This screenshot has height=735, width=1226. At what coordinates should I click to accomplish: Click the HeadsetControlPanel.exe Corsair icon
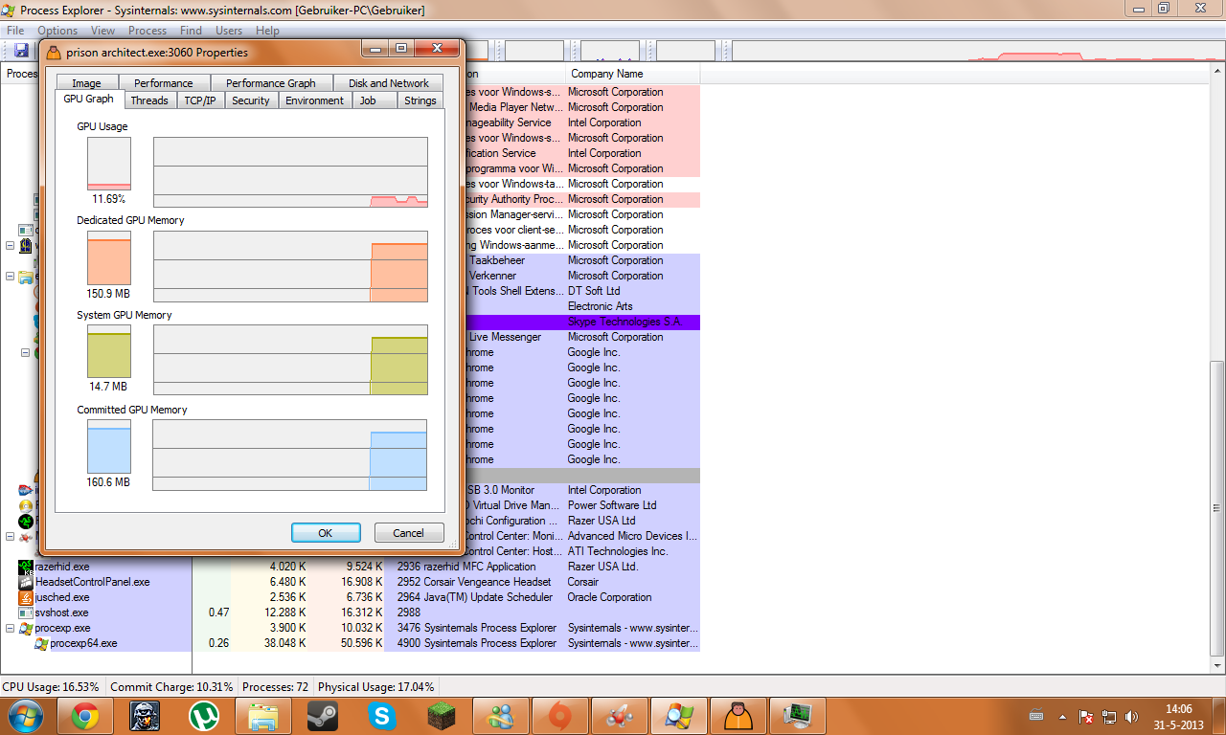point(26,582)
